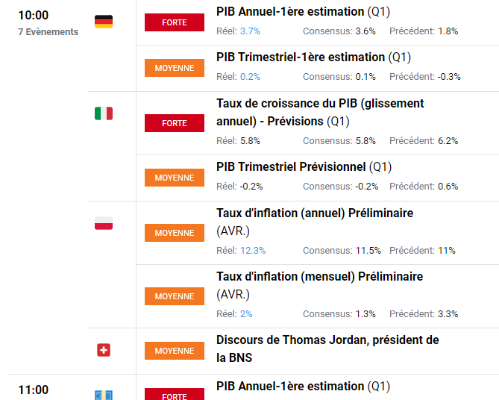
Task: Click MOYENNE badge beside Thomas Jordan speech
Action: (175, 351)
